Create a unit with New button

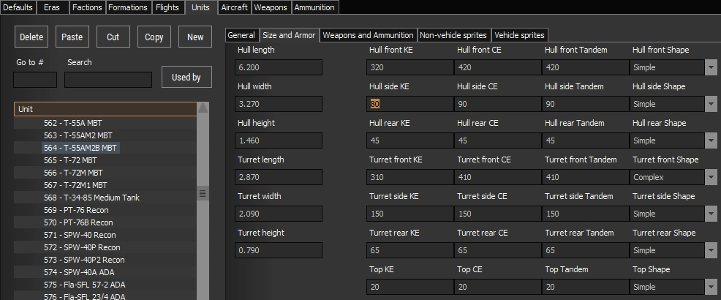(195, 37)
